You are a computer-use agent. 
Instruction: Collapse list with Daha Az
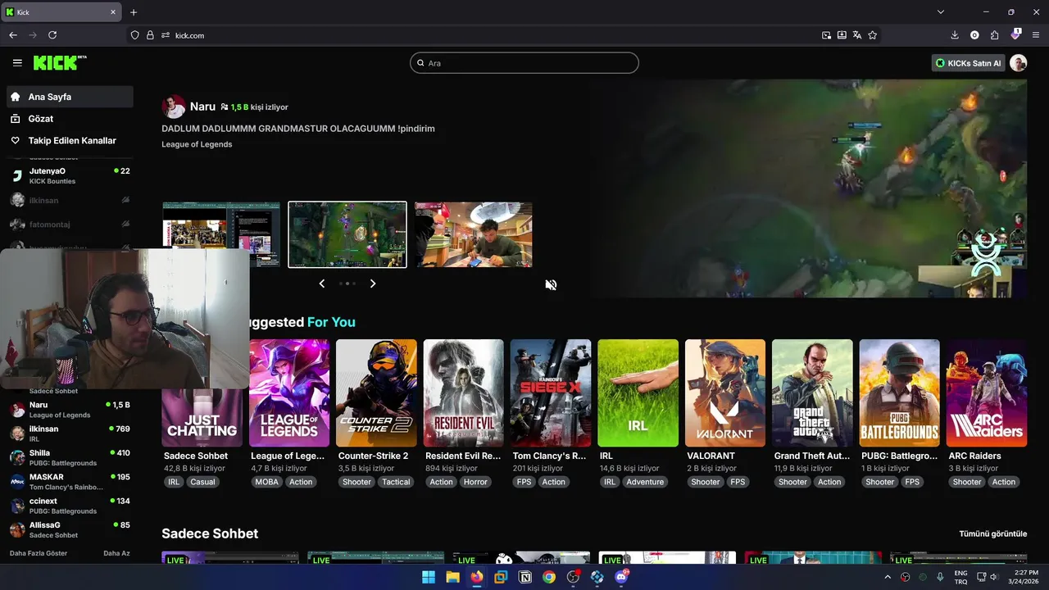pyautogui.click(x=116, y=553)
